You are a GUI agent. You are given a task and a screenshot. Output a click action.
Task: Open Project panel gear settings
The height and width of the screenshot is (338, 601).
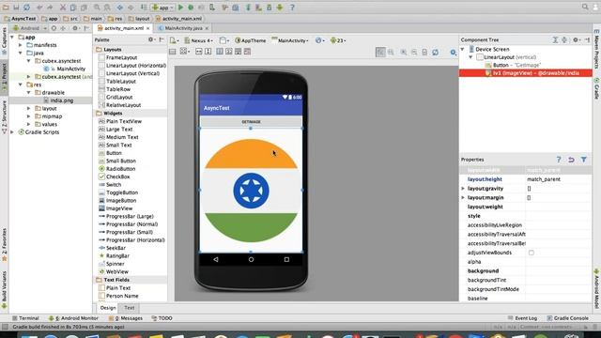coord(75,28)
